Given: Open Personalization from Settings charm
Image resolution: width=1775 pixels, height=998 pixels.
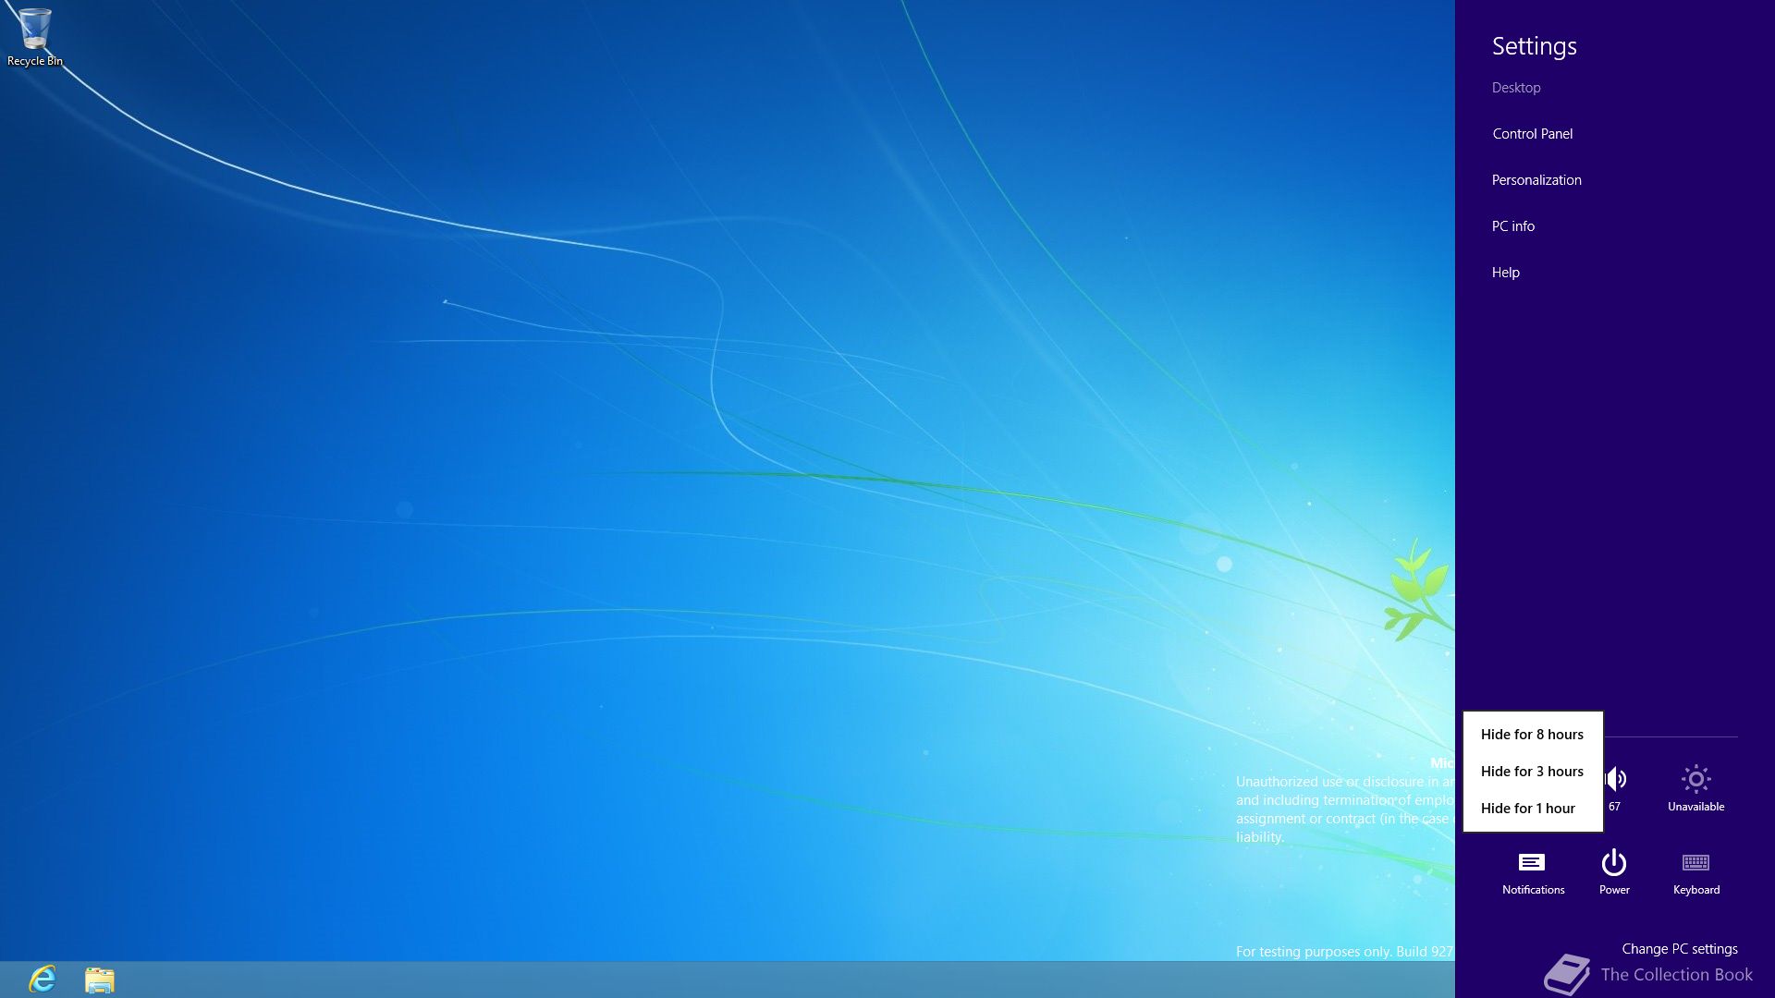Looking at the screenshot, I should point(1536,180).
